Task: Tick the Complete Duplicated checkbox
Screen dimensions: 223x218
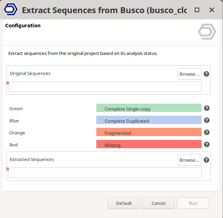Action: pos(100,121)
